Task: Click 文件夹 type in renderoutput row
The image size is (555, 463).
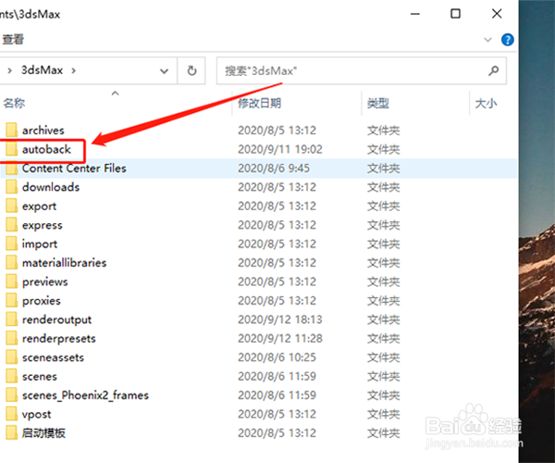Action: click(383, 319)
